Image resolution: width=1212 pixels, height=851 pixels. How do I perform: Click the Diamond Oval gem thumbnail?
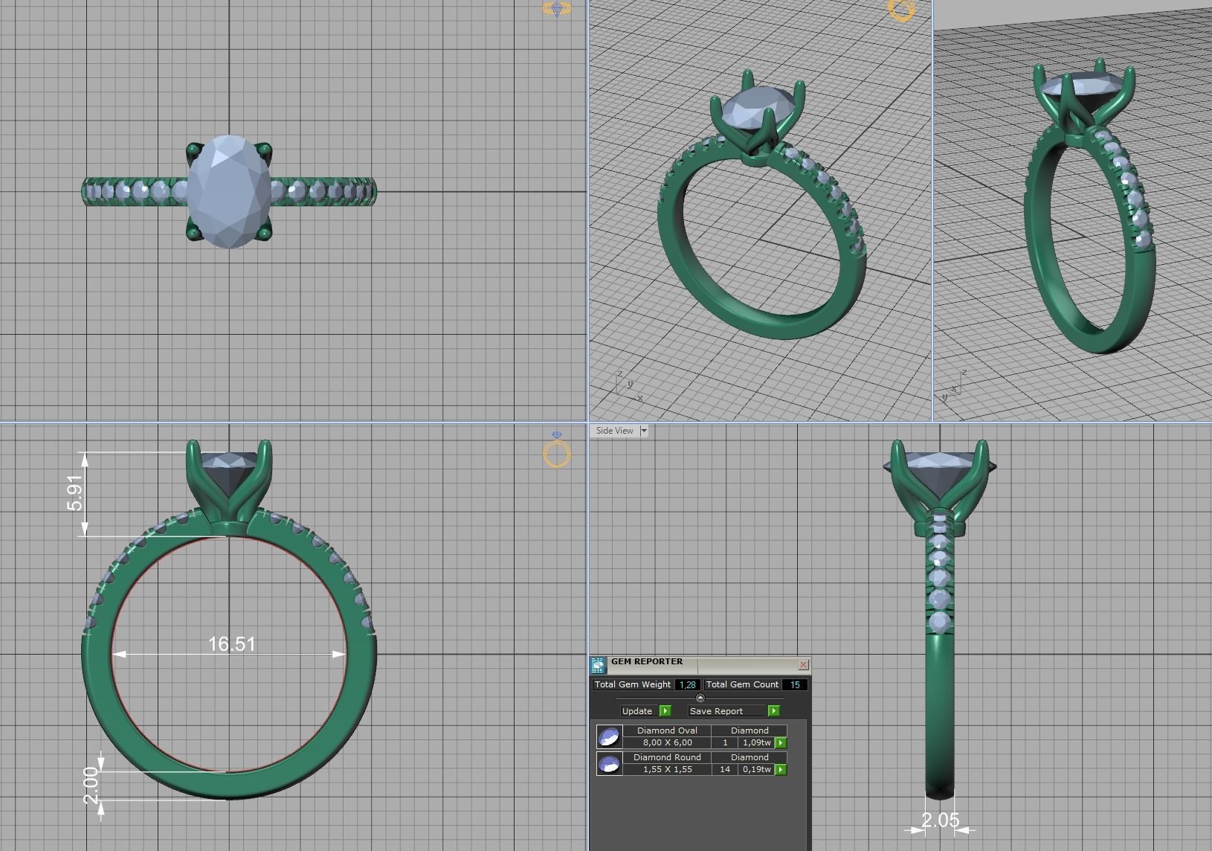(x=609, y=736)
